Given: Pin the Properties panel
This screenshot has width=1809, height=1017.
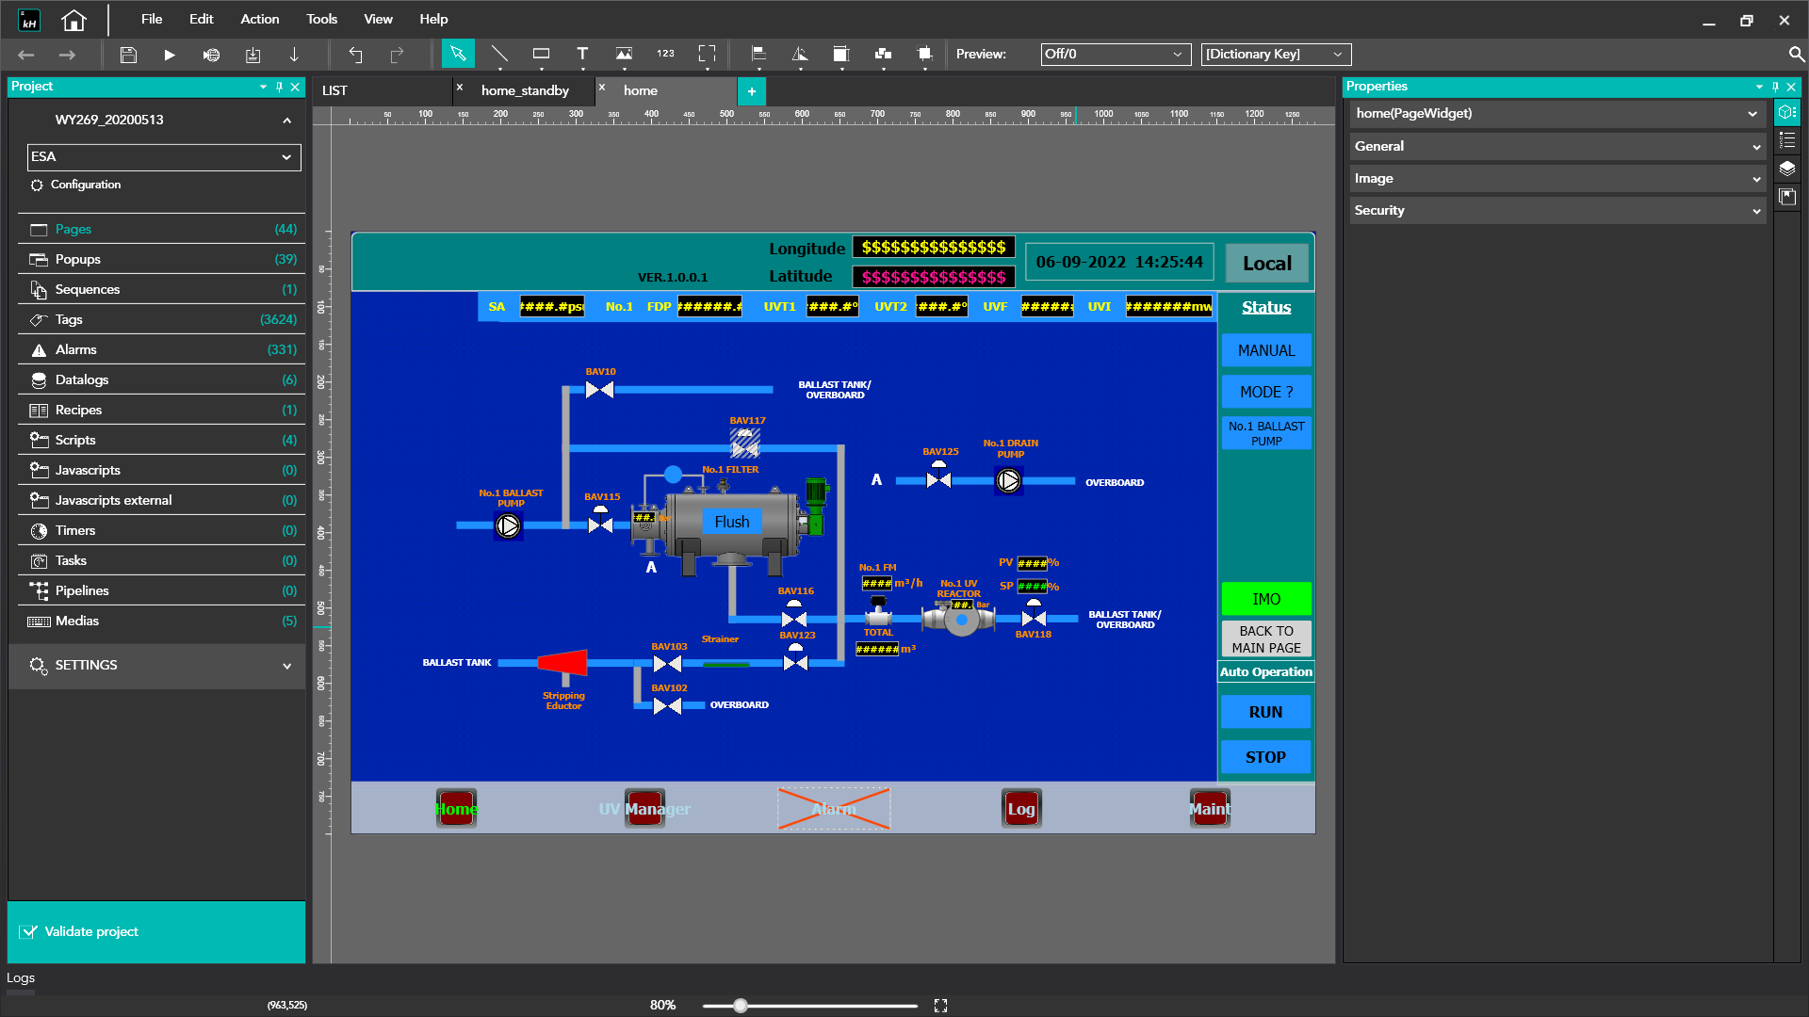Looking at the screenshot, I should (1775, 87).
